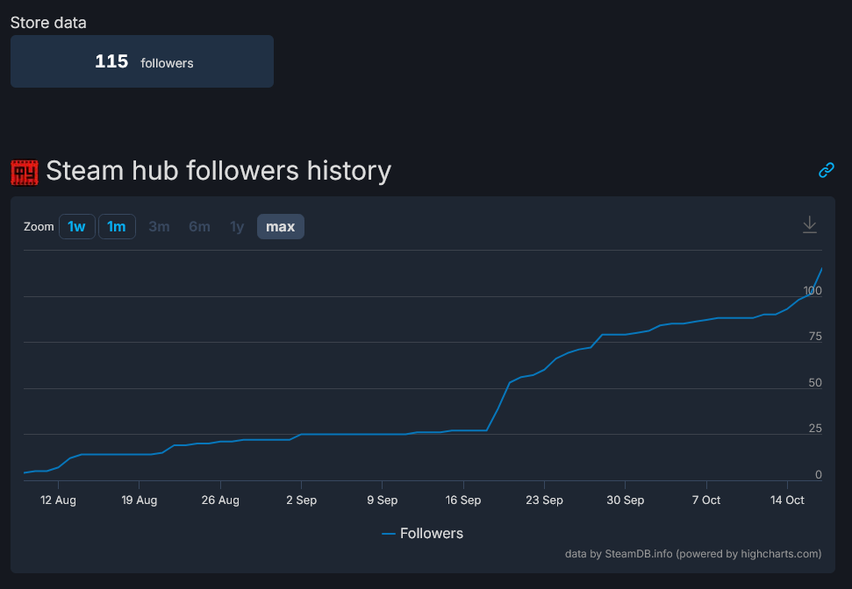The image size is (852, 589).
Task: Click the red game icon beside heading
Action: point(25,172)
